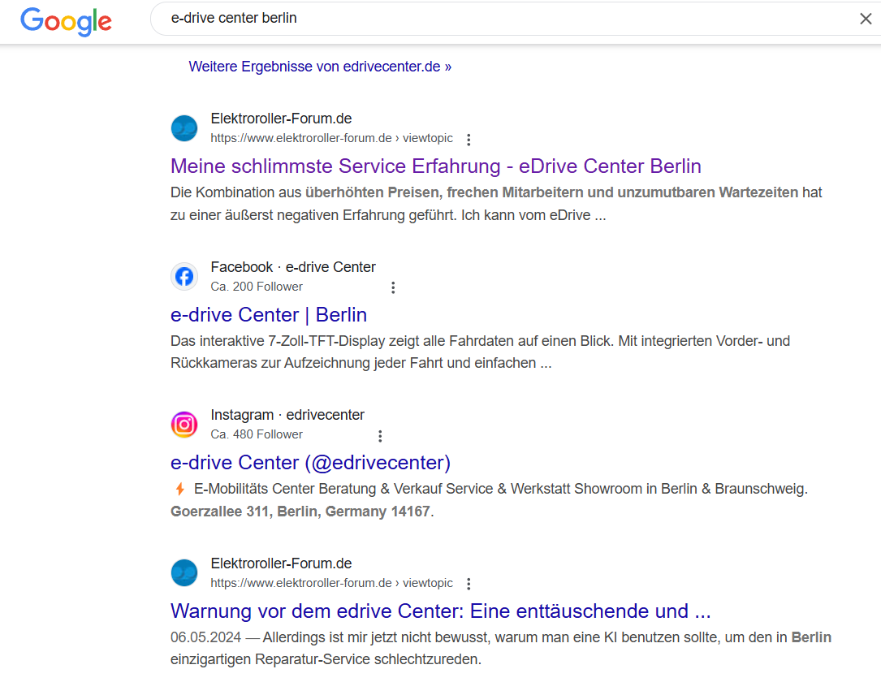This screenshot has width=881, height=695.
Task: Click 'Instagram · edrivecenter' source name
Action: pos(287,415)
